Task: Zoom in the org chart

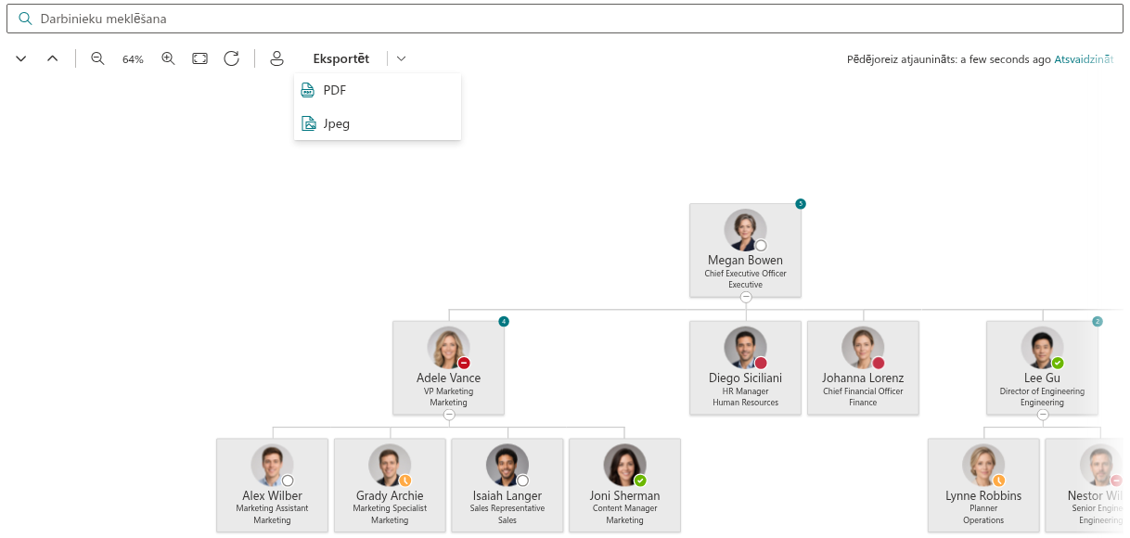Action: coord(168,58)
